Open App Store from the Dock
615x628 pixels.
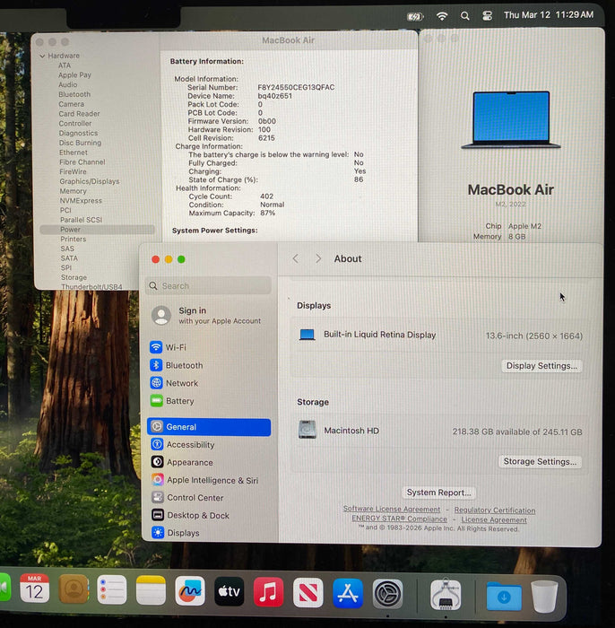tap(348, 593)
